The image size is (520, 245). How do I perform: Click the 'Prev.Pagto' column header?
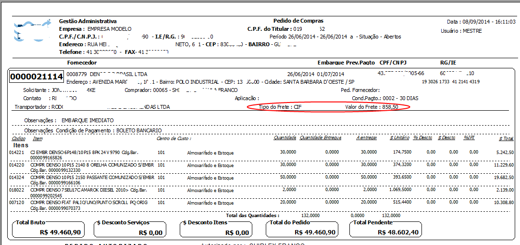pos(360,63)
